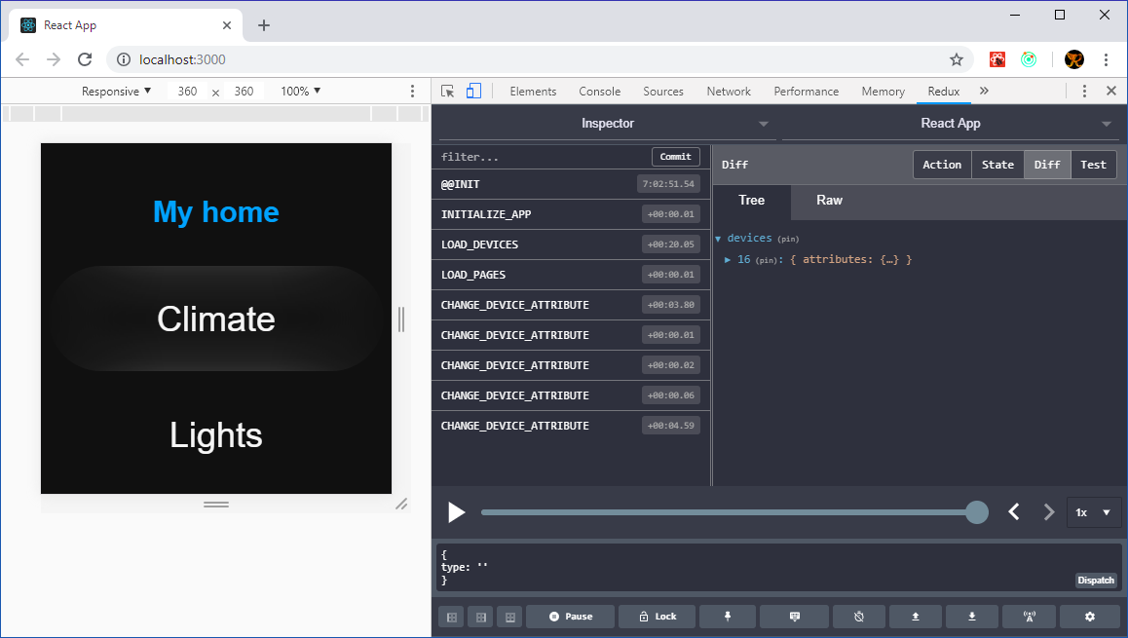Screen dimensions: 1128x638
Task: Toggle the device toolbar icon
Action: coord(473,91)
